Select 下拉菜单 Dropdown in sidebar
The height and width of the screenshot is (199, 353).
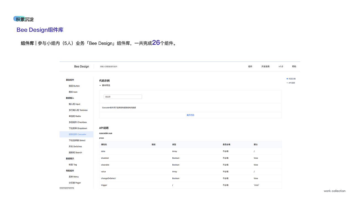coord(78,128)
